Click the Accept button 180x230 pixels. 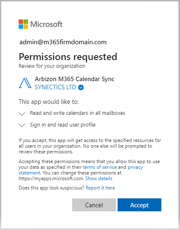pos(139,205)
